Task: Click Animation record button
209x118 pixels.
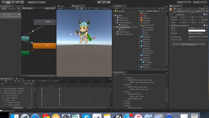Action: (2, 81)
